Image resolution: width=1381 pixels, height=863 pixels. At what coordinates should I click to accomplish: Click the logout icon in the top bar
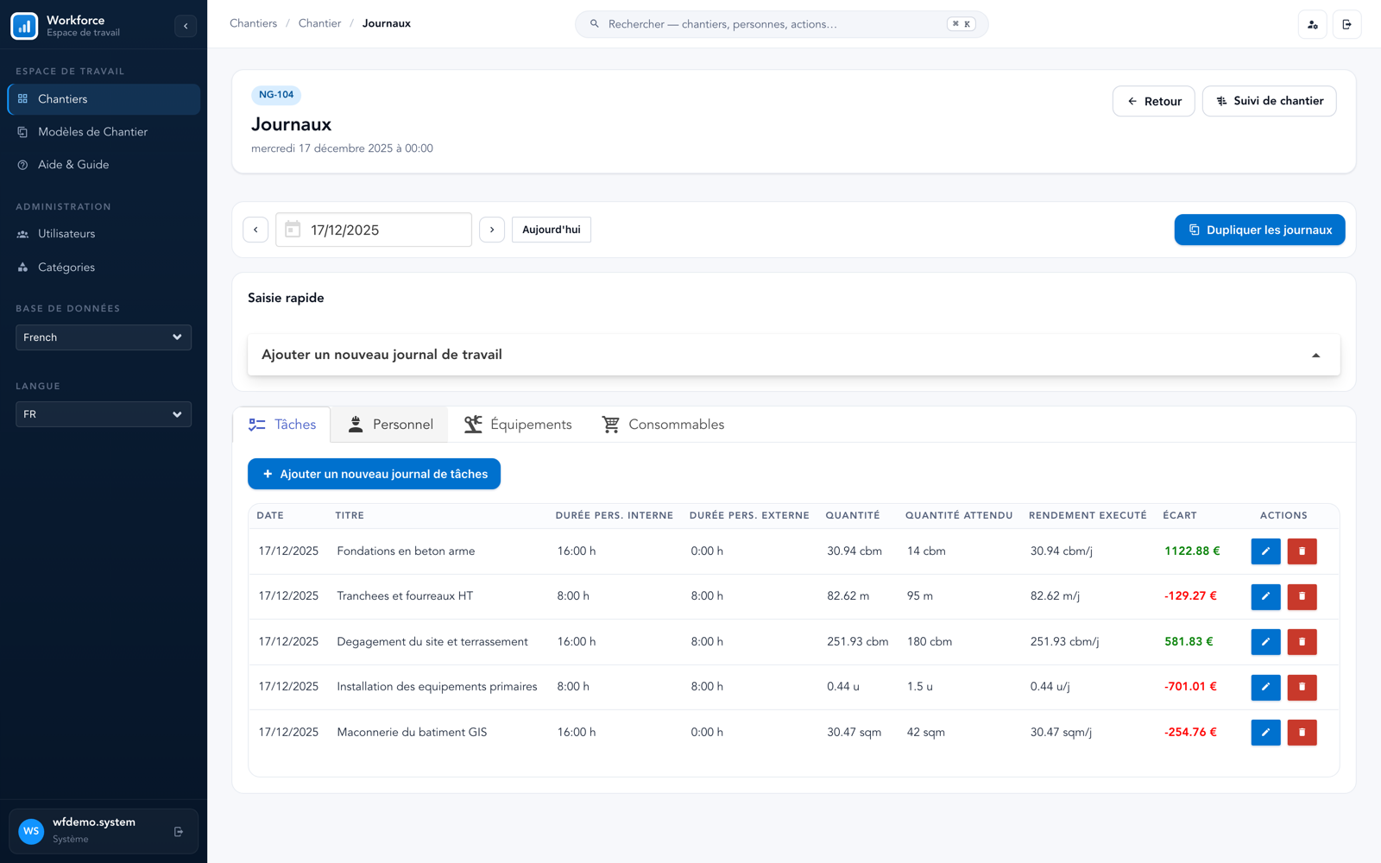1347,24
